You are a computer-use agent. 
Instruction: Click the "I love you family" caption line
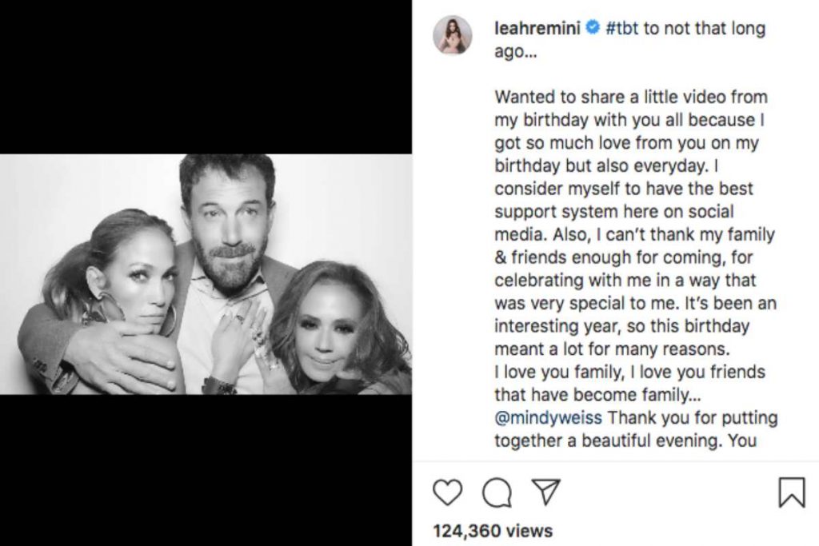629,372
